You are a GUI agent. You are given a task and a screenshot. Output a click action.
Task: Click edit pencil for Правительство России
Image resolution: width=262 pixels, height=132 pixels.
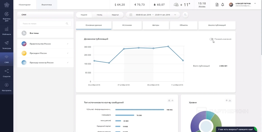click(68, 44)
